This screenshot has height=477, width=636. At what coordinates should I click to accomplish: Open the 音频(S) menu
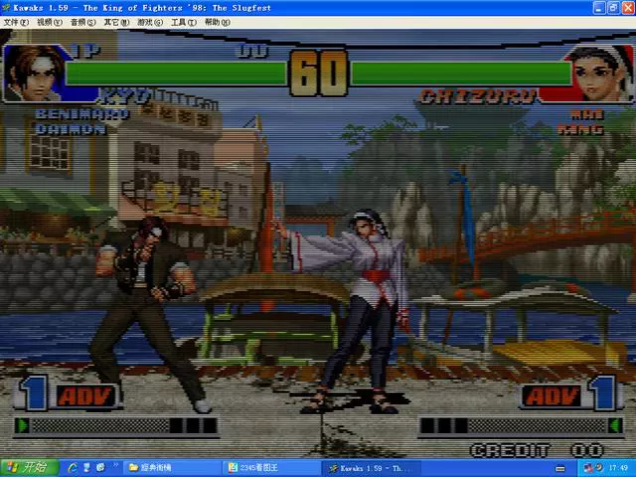82,22
